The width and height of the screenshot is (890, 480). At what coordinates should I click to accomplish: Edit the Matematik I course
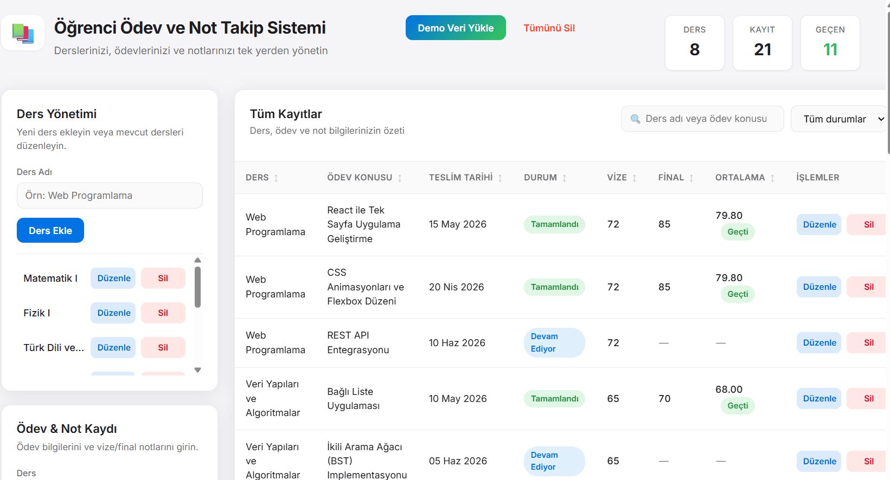113,278
